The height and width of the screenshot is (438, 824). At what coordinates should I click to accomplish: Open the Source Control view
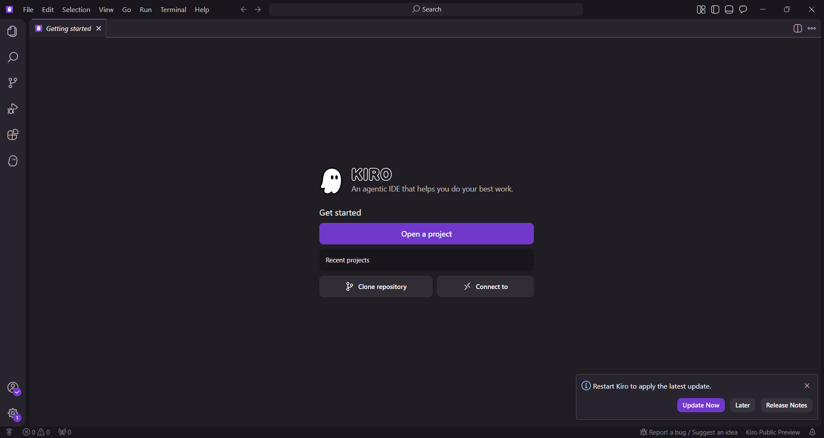click(12, 83)
